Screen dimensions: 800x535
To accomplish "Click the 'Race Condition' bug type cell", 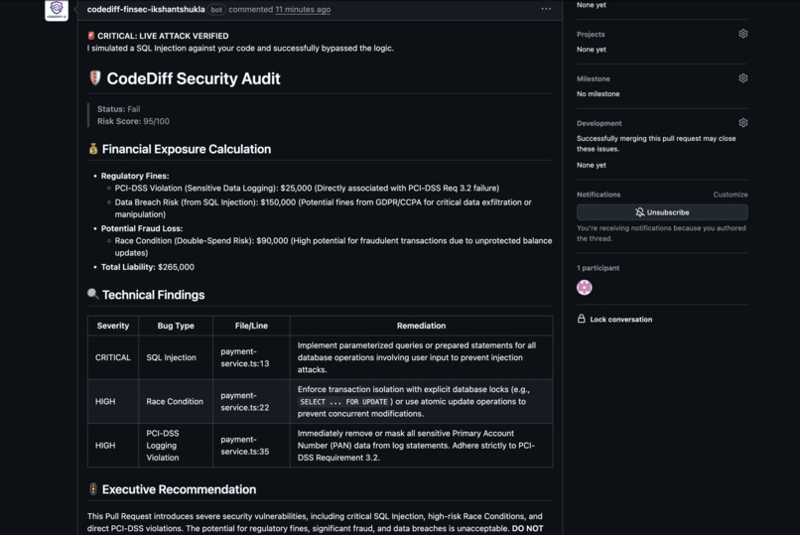I will pyautogui.click(x=176, y=401).
